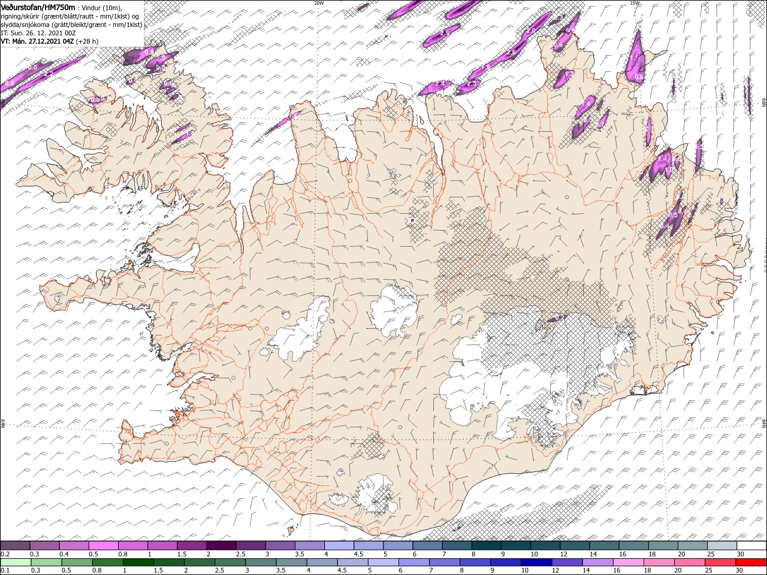Screen dimensions: 767x575
Task: Click the 30 mm white swatch ending the snow legend
Action: pos(751,545)
